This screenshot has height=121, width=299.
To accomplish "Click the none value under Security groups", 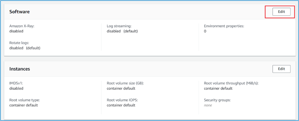I will 208,105.
